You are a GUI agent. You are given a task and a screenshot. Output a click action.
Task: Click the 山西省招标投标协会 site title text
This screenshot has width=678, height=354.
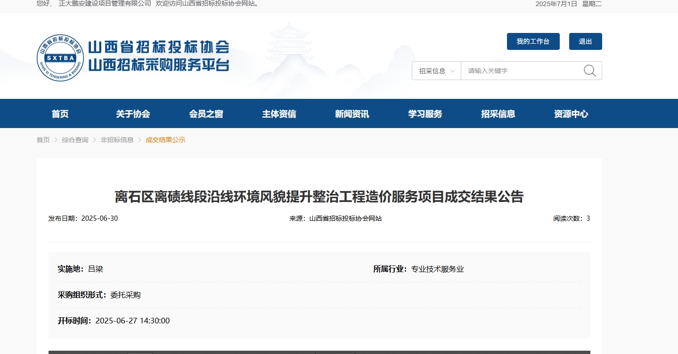click(x=158, y=47)
